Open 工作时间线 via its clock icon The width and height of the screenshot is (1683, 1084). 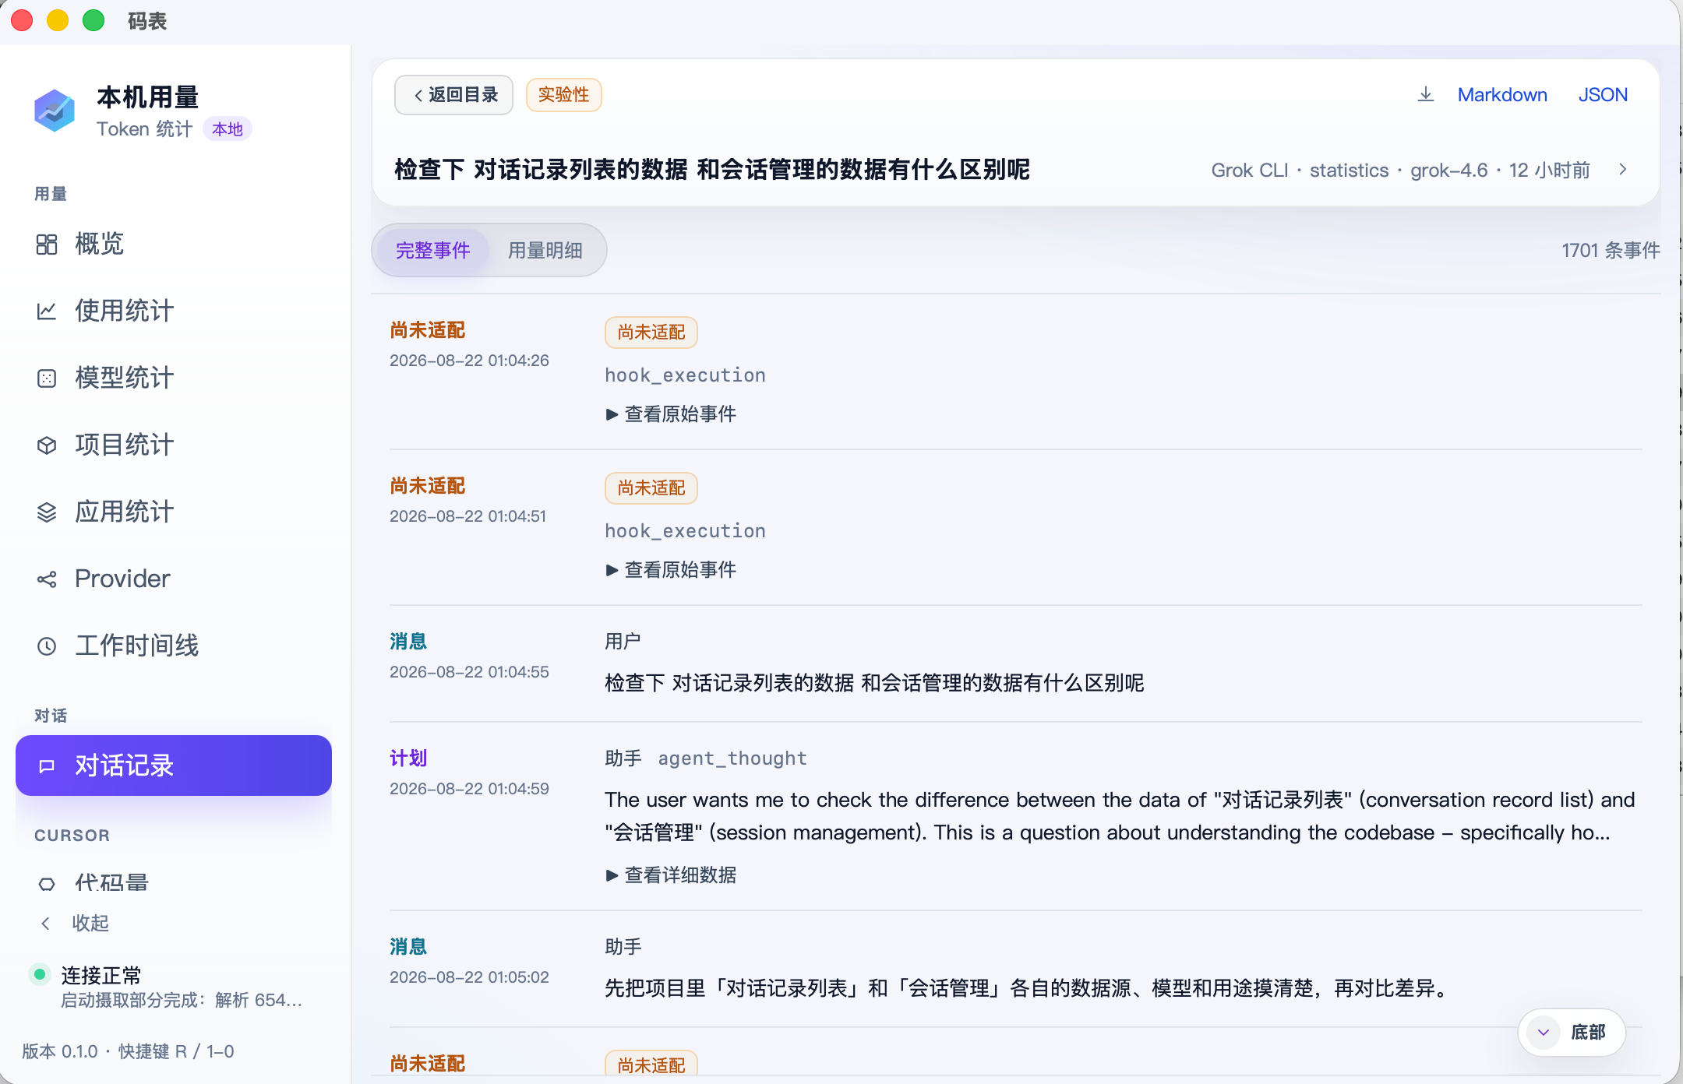tap(47, 646)
